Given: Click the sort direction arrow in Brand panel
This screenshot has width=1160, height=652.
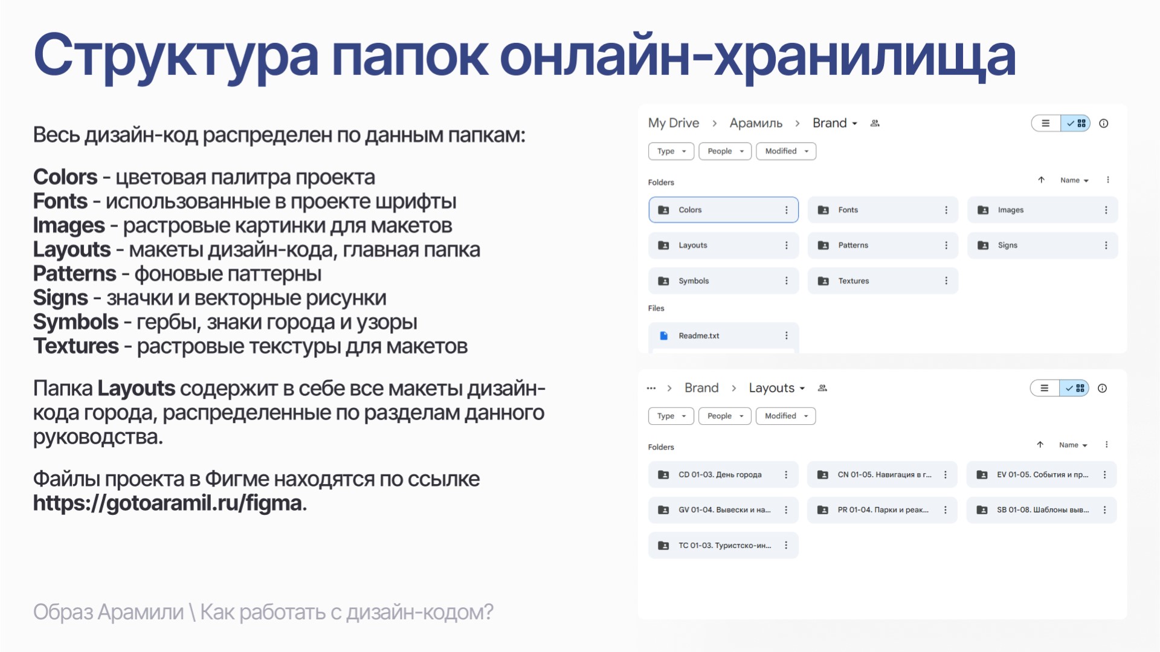Looking at the screenshot, I should [1041, 180].
